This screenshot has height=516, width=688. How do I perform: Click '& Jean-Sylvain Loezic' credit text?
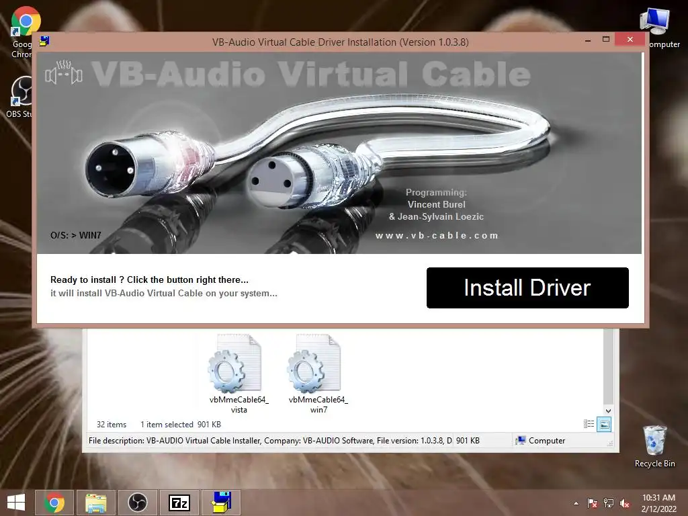436,217
